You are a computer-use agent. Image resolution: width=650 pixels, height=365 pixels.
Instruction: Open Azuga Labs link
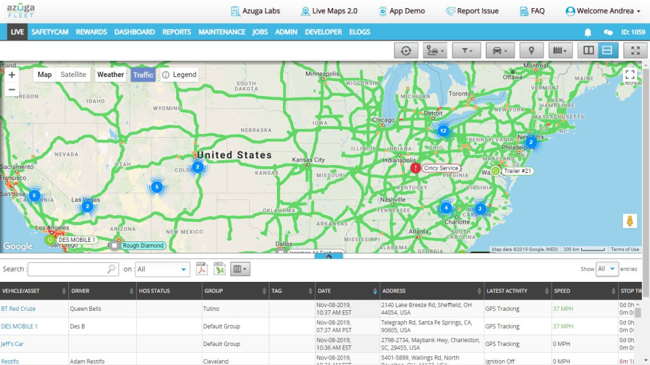255,11
